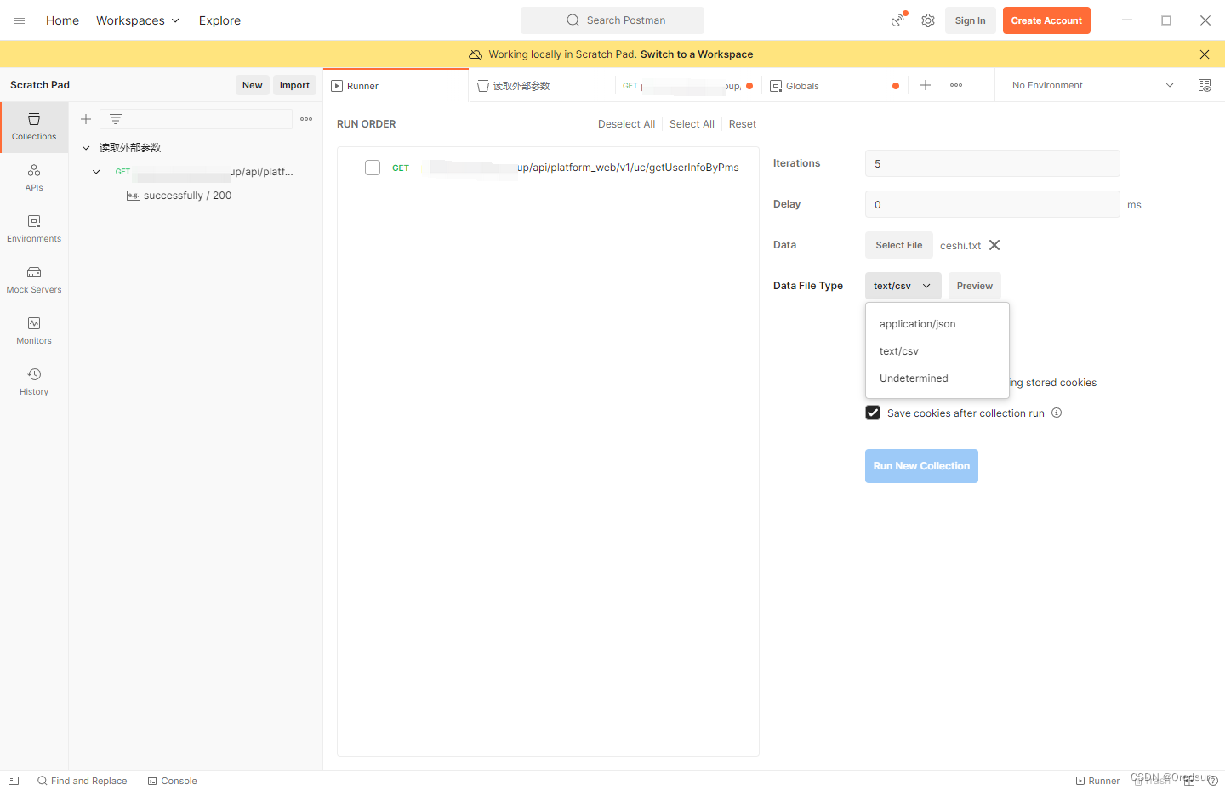The width and height of the screenshot is (1225, 791).
Task: Collapse the GET request tree item
Action: 96,172
